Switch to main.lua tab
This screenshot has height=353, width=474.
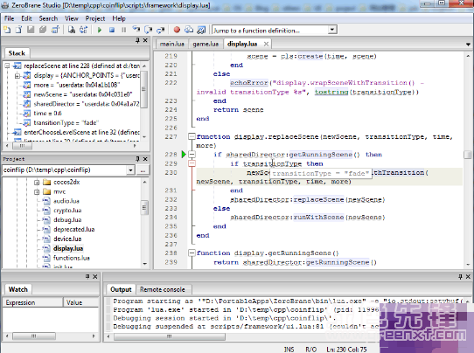pos(171,44)
